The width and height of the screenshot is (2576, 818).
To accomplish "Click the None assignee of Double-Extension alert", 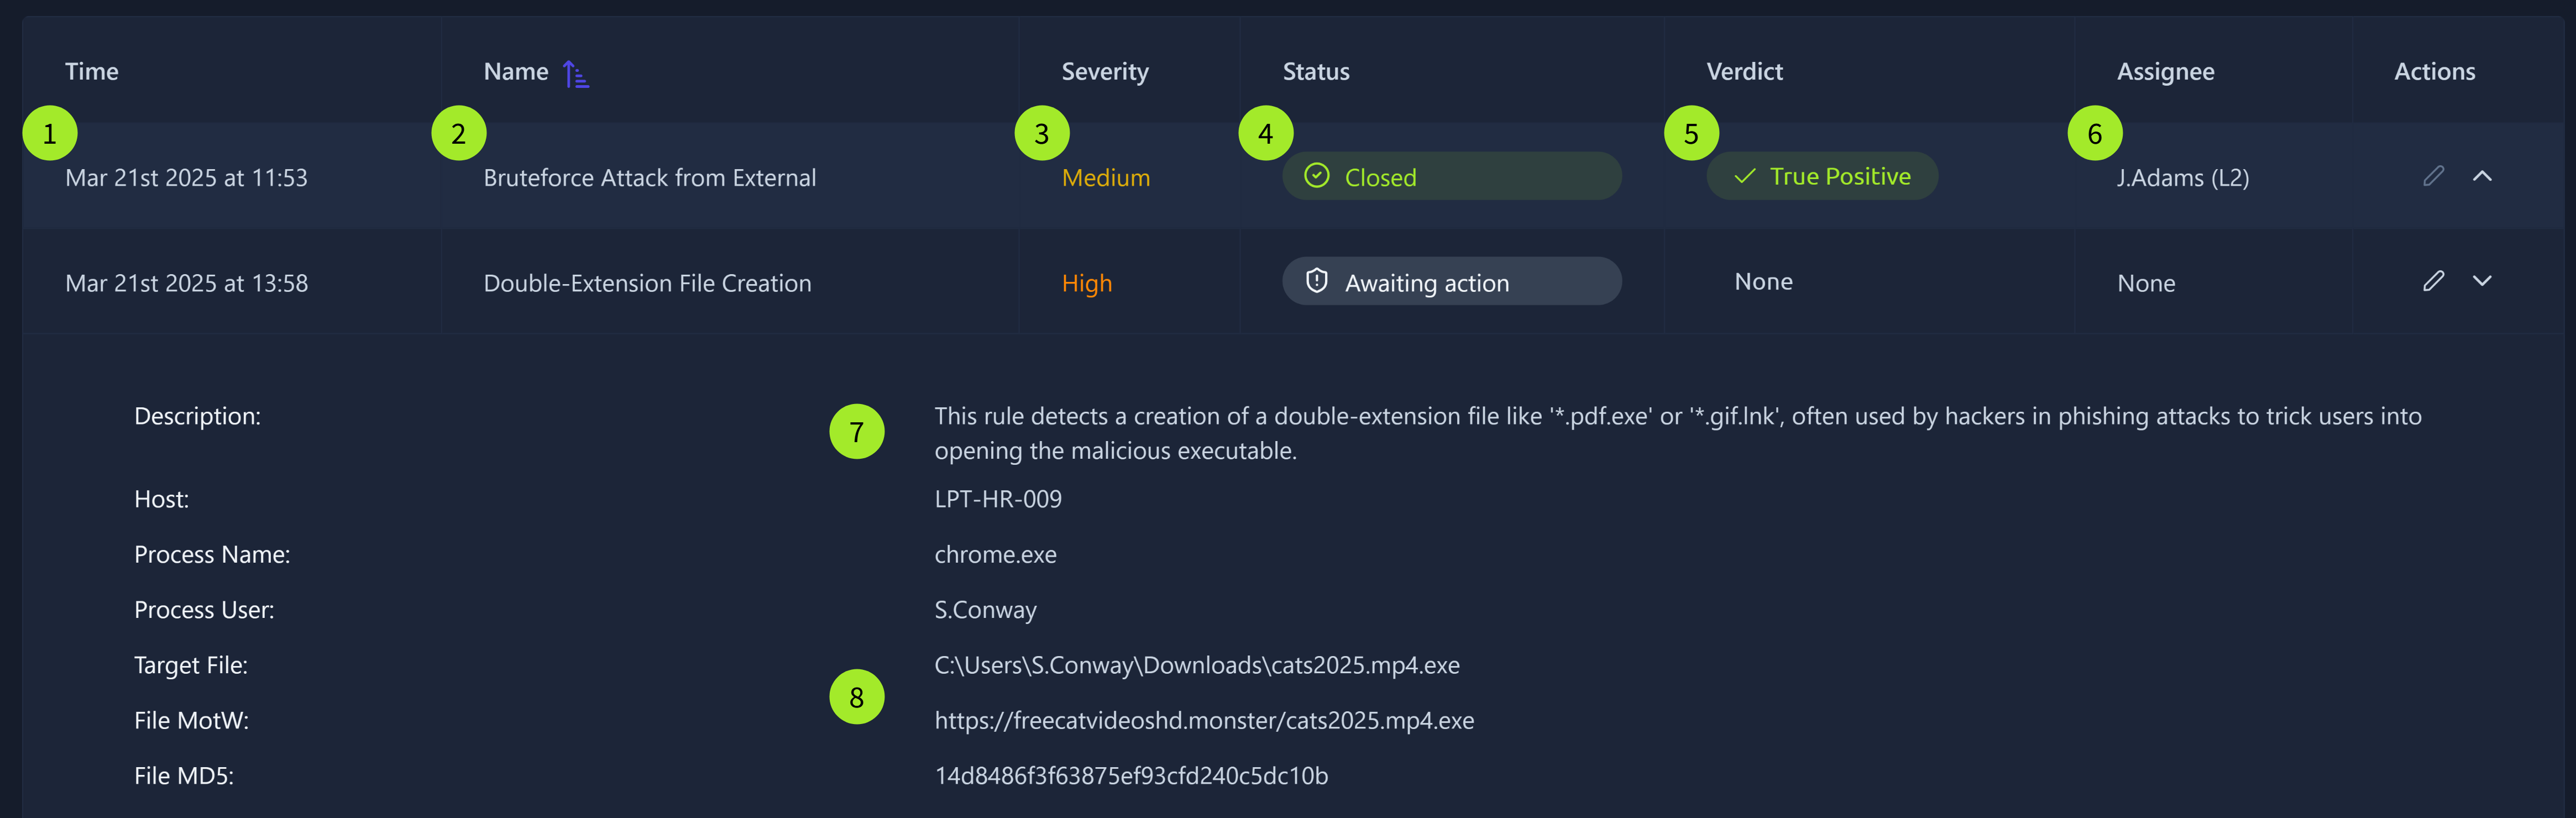I will tap(2146, 284).
